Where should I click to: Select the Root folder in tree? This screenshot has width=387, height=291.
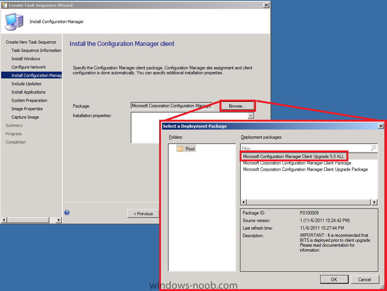coord(186,149)
